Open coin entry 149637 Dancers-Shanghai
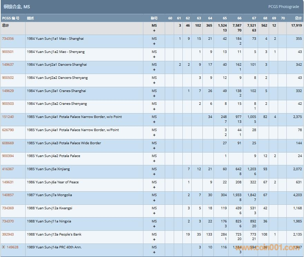 (x=8, y=65)
